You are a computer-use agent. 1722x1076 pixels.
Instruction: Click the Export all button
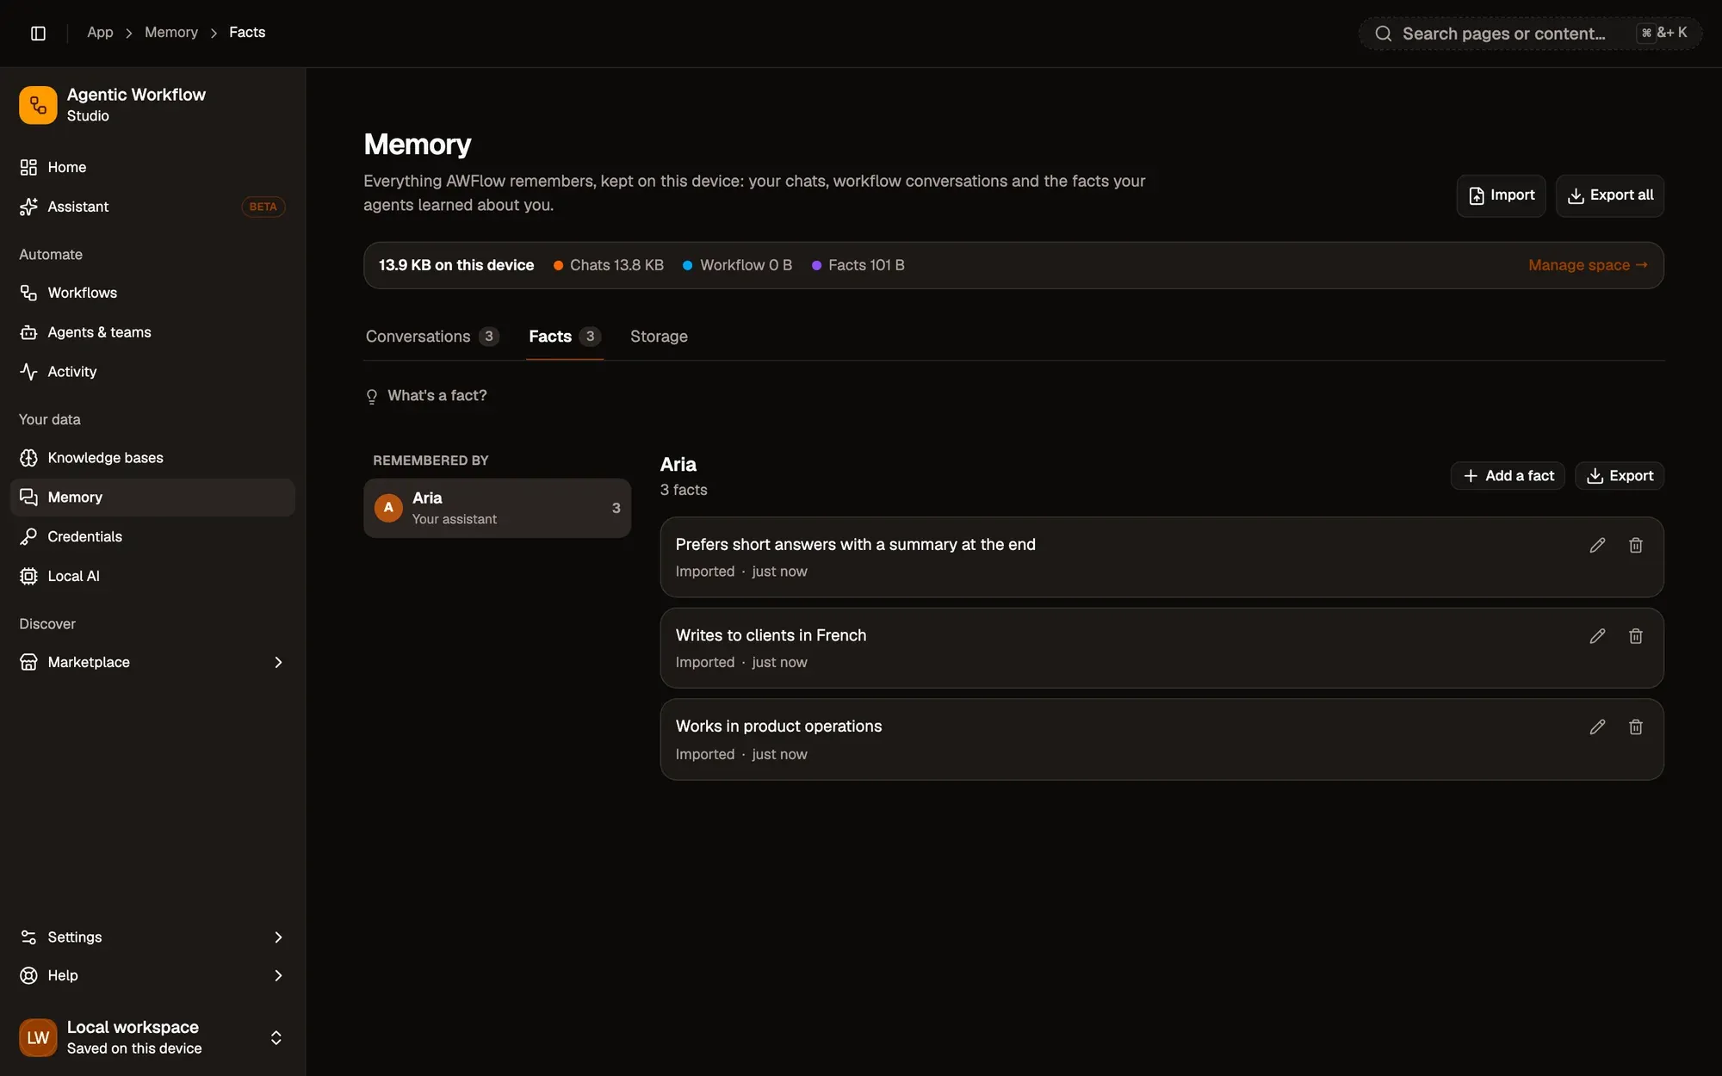(1609, 195)
